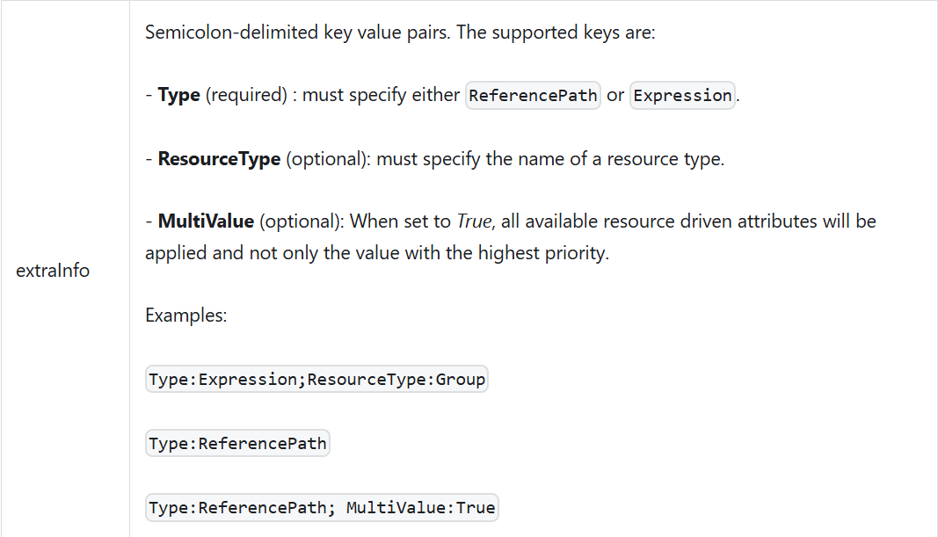Click the italic True word
The image size is (938, 537).
click(475, 221)
